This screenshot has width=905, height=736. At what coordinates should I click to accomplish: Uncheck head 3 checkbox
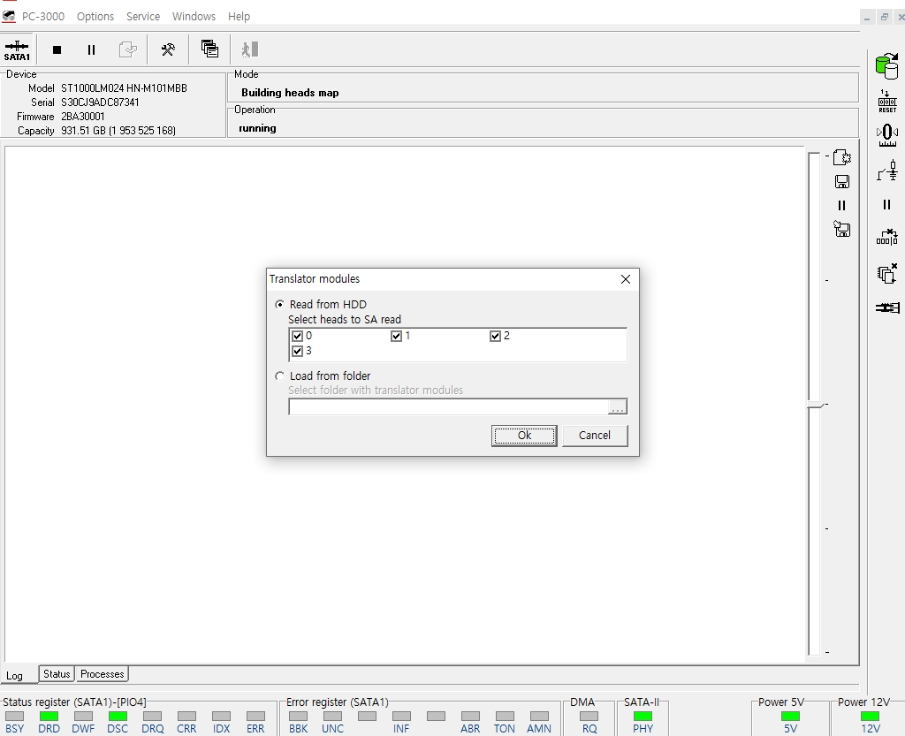pos(298,351)
